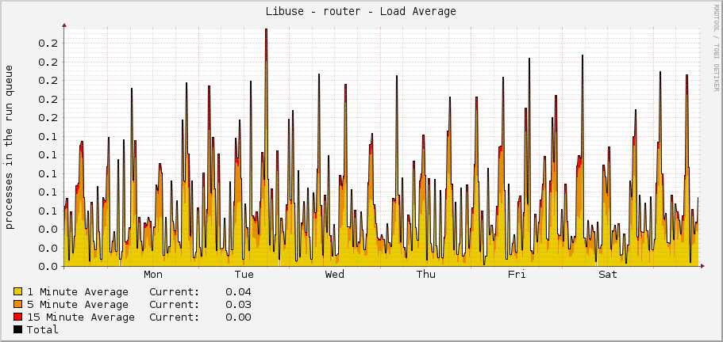Click the 'Thu' x-axis label
Viewport: 723px width, 342px height.
click(x=425, y=275)
